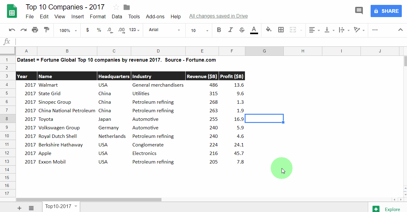407x212 pixels.
Task: Click the Google Sheets home icon
Action: 12,11
